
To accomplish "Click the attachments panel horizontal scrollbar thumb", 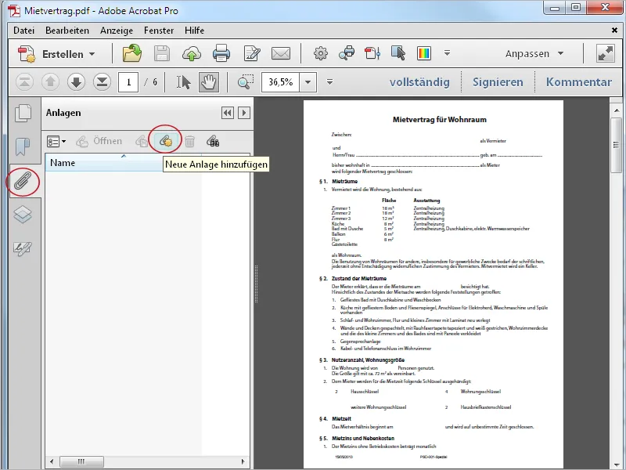I will pos(81,461).
